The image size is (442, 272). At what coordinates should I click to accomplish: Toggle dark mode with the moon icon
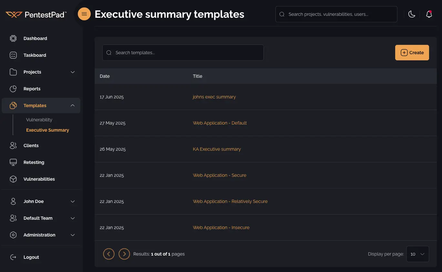click(412, 14)
